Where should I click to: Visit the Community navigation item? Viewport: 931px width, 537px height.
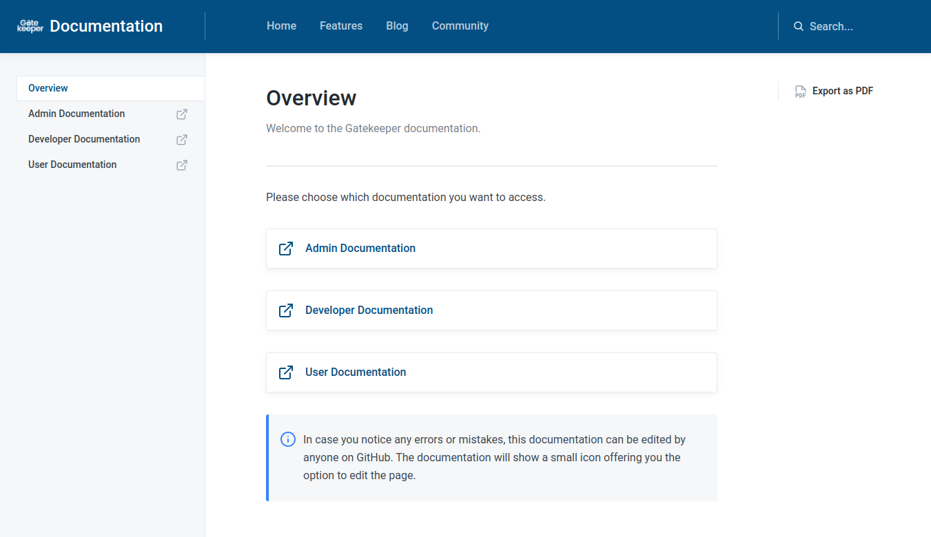(x=460, y=26)
